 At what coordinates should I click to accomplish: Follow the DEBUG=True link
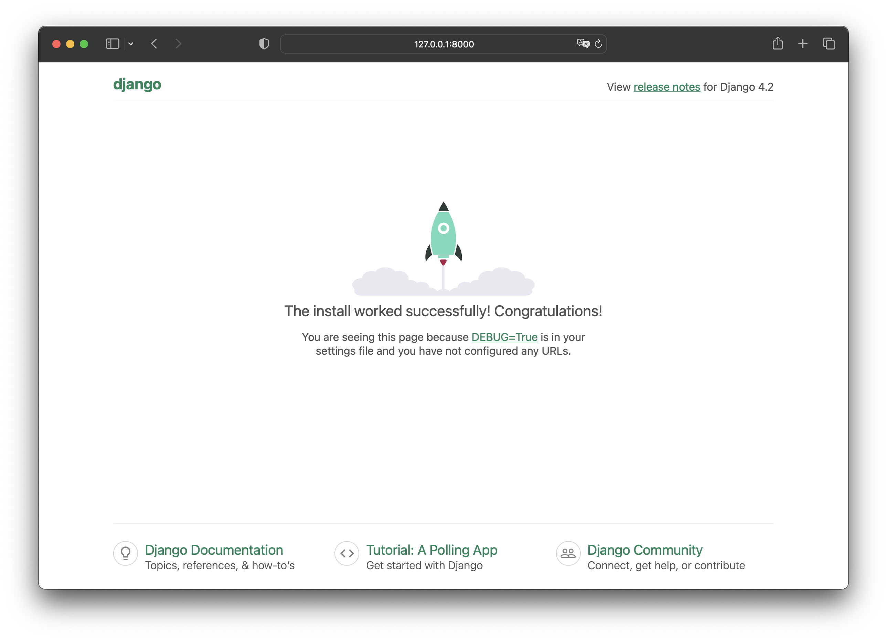504,337
